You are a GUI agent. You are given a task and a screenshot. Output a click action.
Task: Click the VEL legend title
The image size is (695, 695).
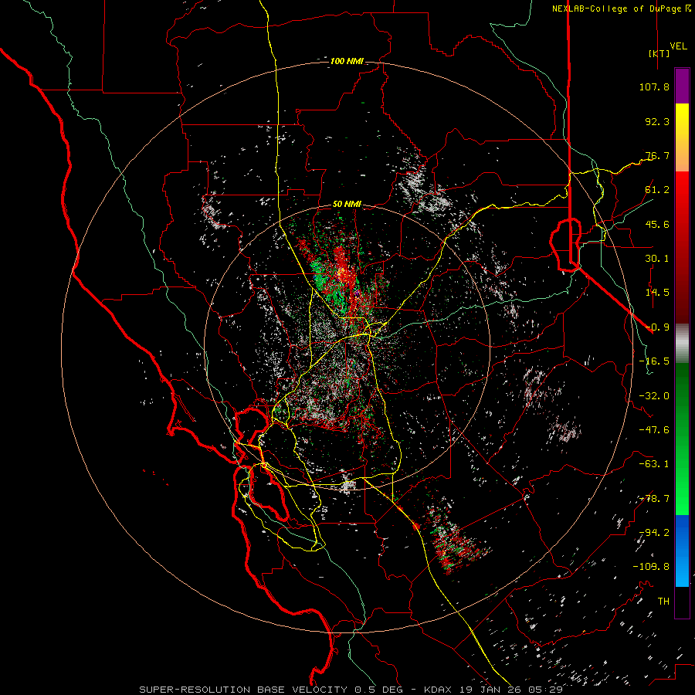pos(678,46)
